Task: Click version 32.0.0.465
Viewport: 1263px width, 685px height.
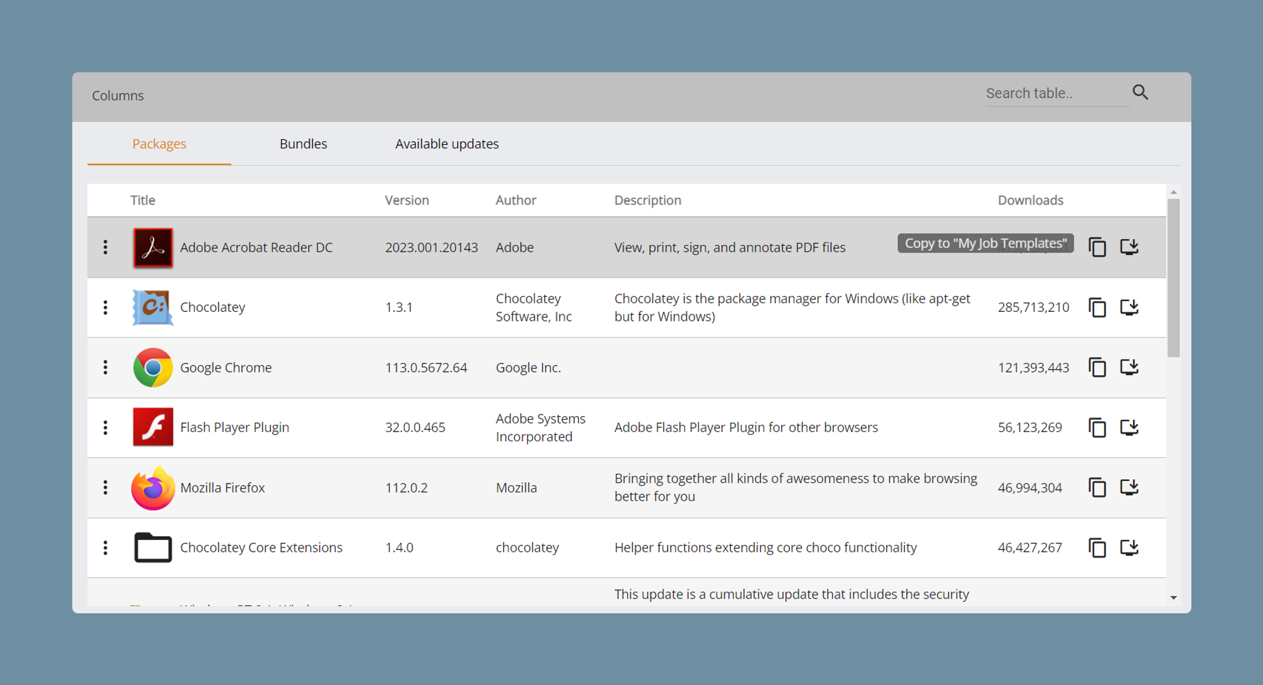Action: pyautogui.click(x=415, y=427)
